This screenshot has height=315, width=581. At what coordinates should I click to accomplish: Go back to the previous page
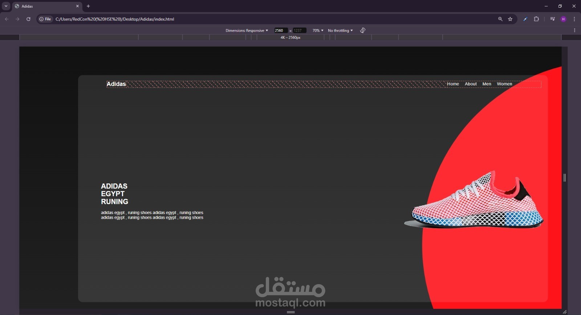point(7,19)
